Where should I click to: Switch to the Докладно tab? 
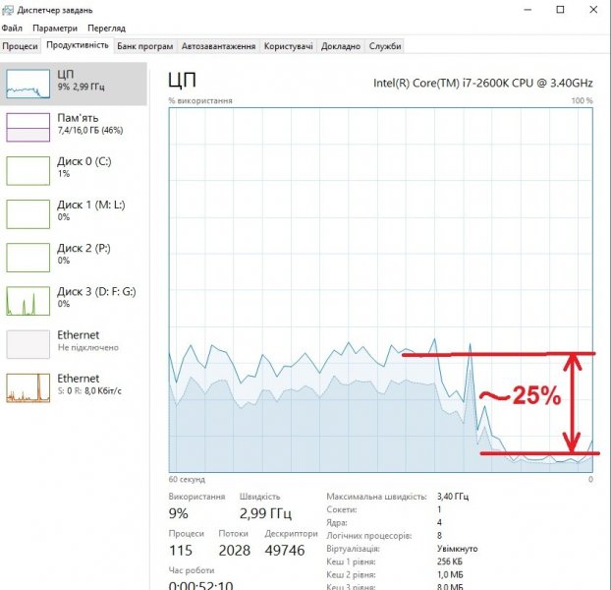(340, 46)
